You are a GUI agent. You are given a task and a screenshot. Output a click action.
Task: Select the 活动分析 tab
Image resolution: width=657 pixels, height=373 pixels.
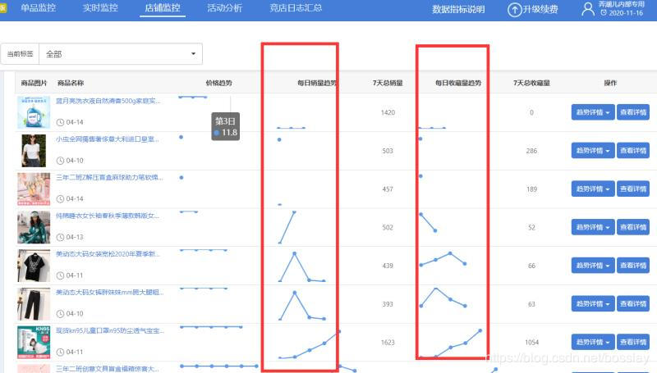[224, 9]
